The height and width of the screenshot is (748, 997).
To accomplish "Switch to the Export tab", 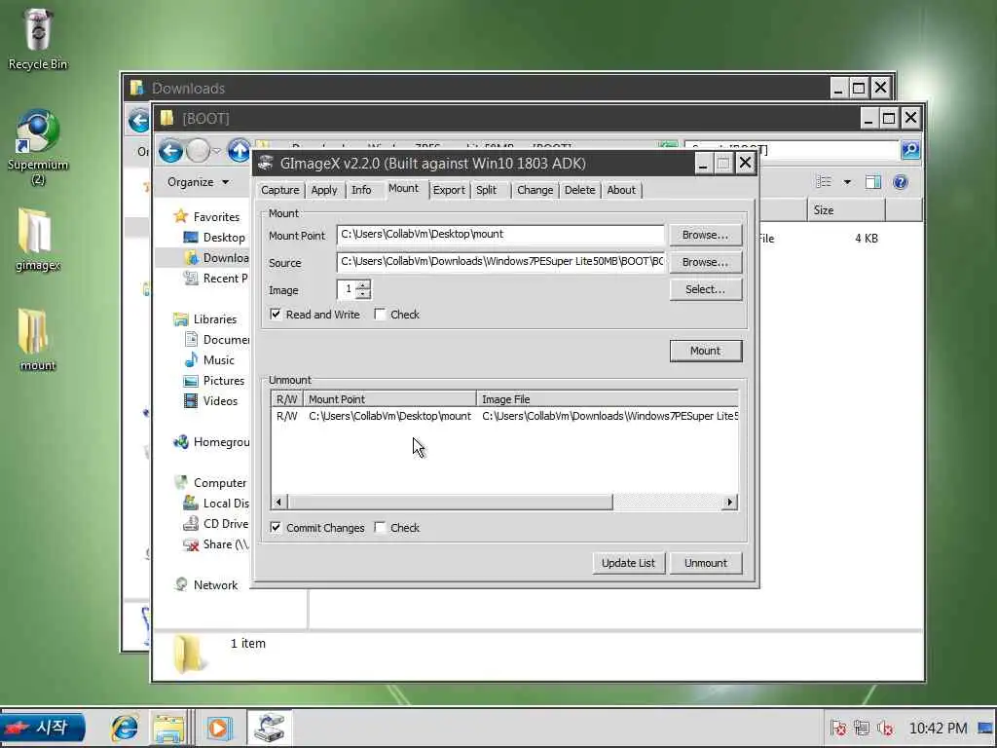I will (449, 190).
